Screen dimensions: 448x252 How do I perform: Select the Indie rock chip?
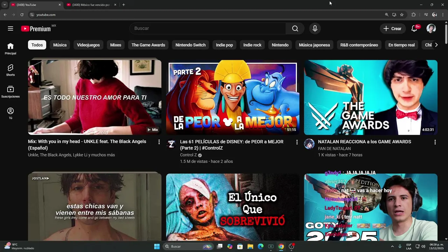[x=252, y=45]
